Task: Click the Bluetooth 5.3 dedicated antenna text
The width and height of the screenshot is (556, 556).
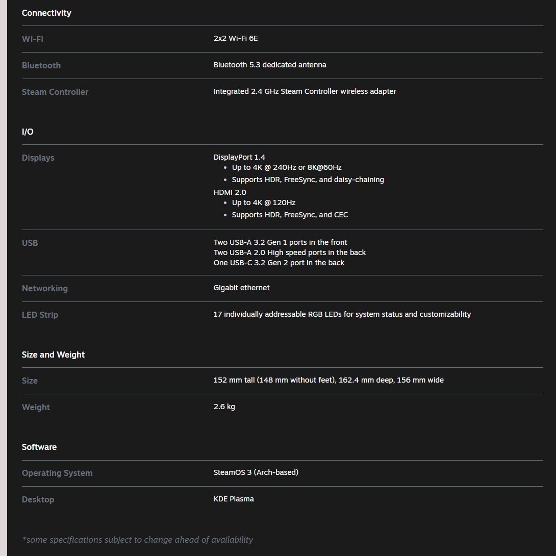Action: click(x=270, y=65)
